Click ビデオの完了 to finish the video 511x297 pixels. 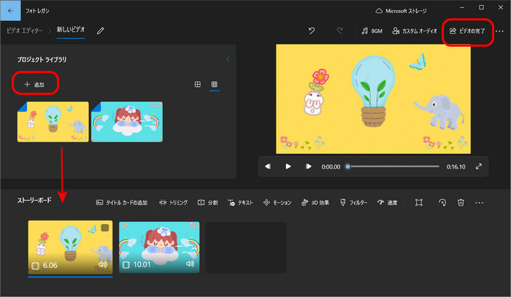467,31
